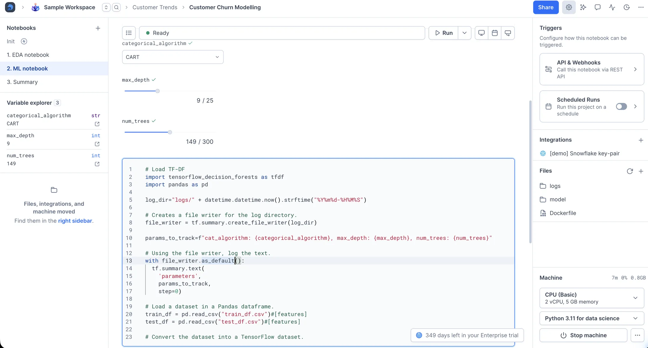Click the presentation screen icon in toolbar
648x348 pixels.
coord(508,33)
